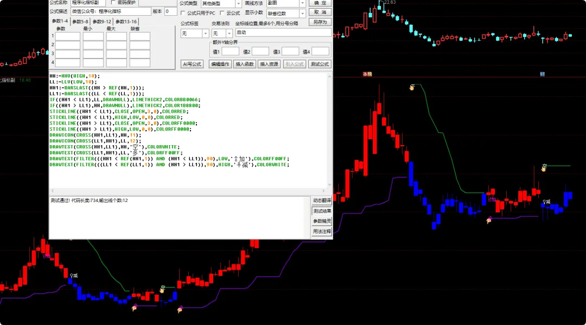Enable the 密码保护 checkbox
This screenshot has height=325, width=586.
[x=113, y=3]
